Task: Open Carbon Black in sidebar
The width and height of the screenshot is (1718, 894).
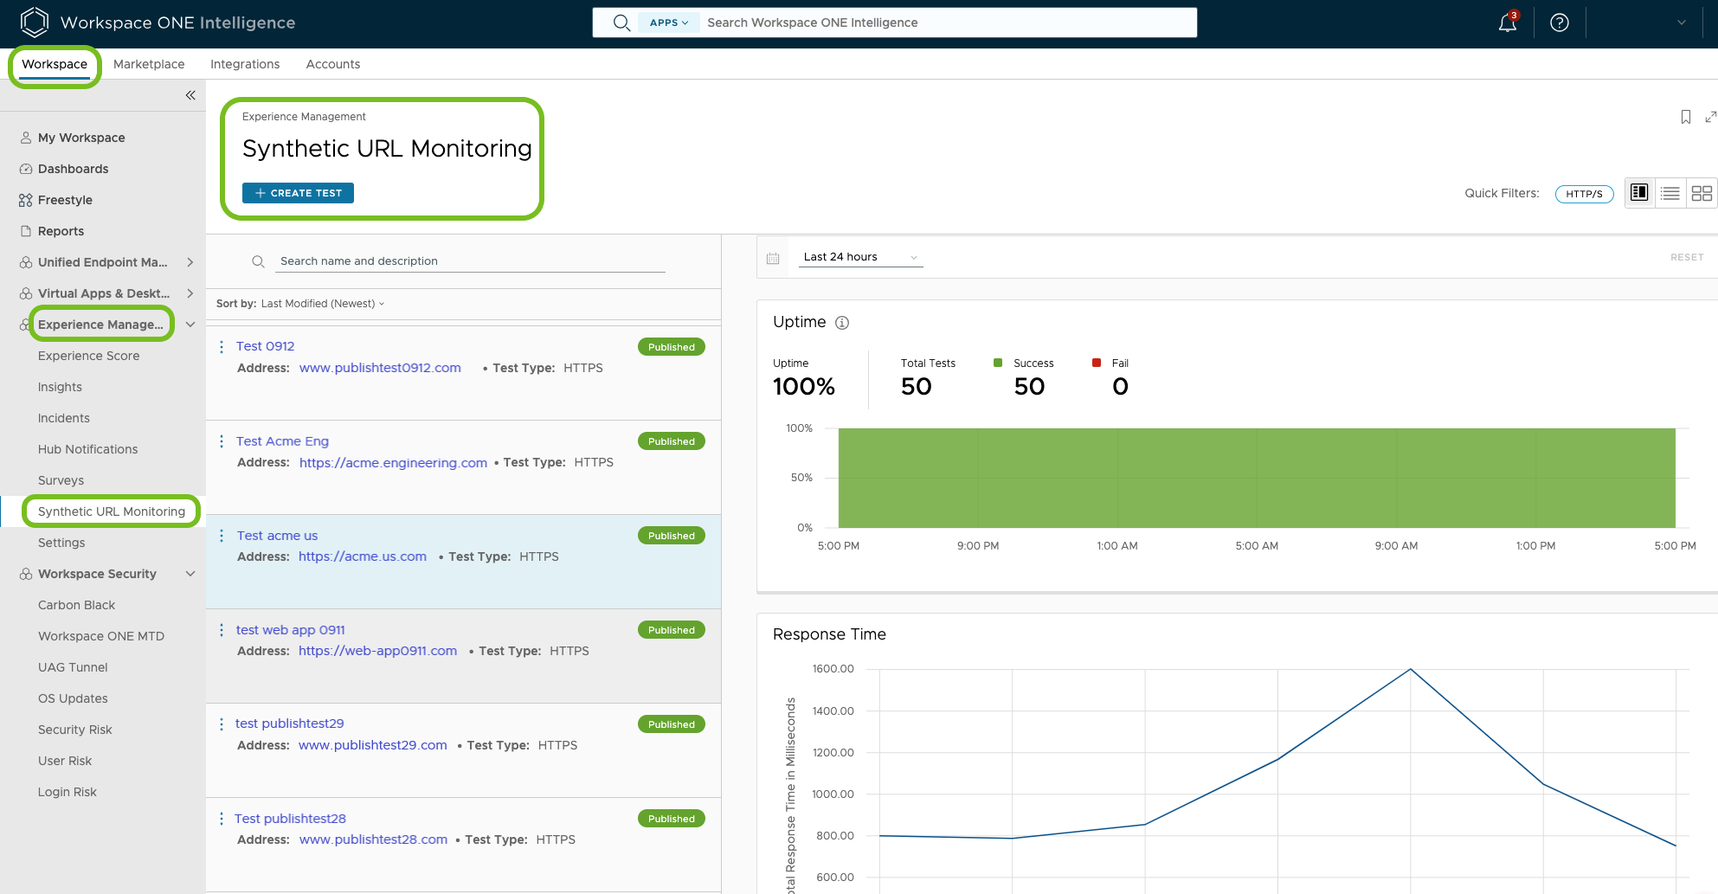Action: pyautogui.click(x=76, y=605)
